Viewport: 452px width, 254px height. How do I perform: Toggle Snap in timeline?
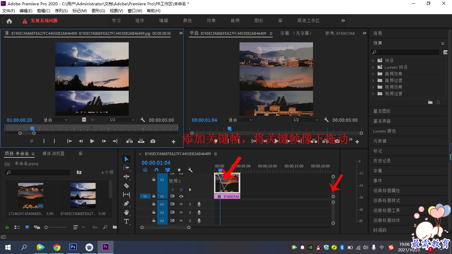tap(156, 170)
